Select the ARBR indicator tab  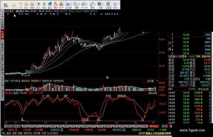point(85,126)
